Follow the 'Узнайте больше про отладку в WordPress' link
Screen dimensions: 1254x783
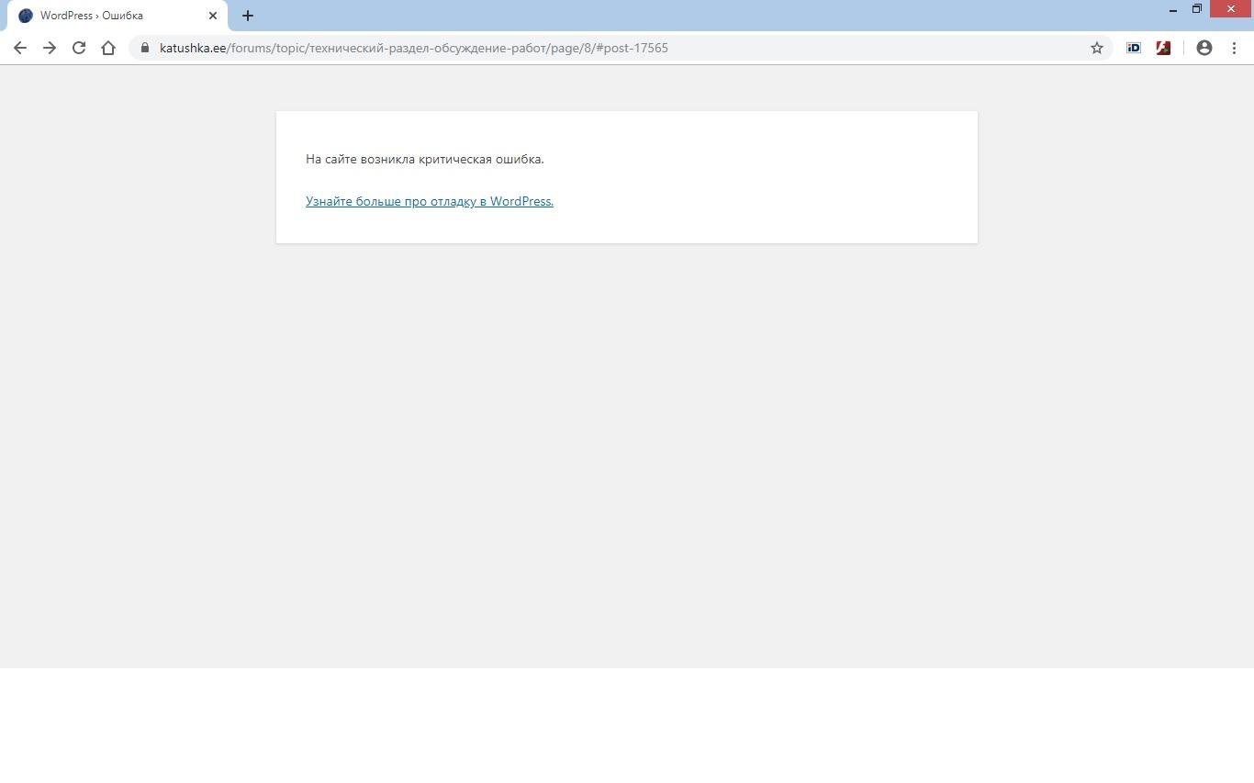point(430,201)
